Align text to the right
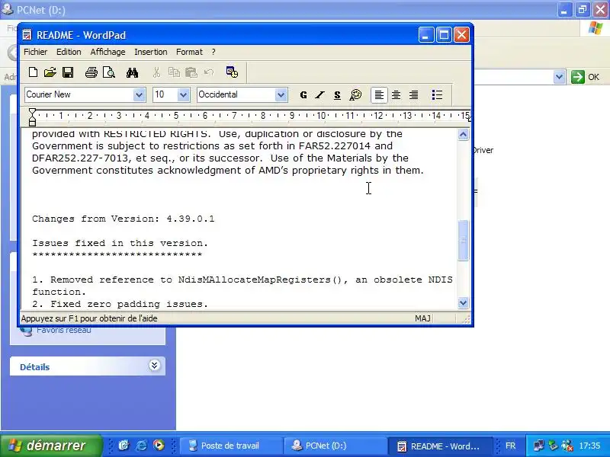610x457 pixels. (x=413, y=94)
